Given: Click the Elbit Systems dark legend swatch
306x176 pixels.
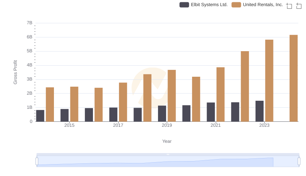Looking at the screenshot, I should 184,5.
